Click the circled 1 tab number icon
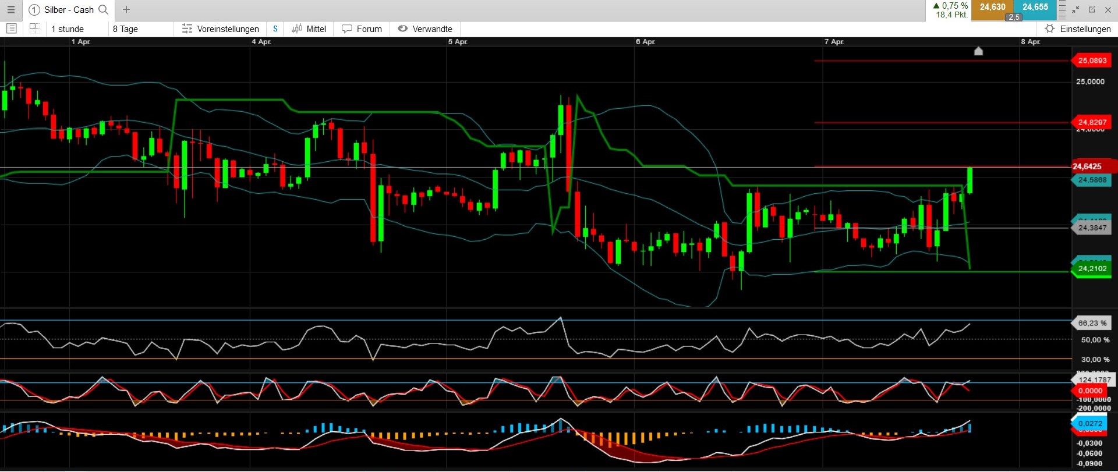This screenshot has height=472, width=1118. click(34, 10)
